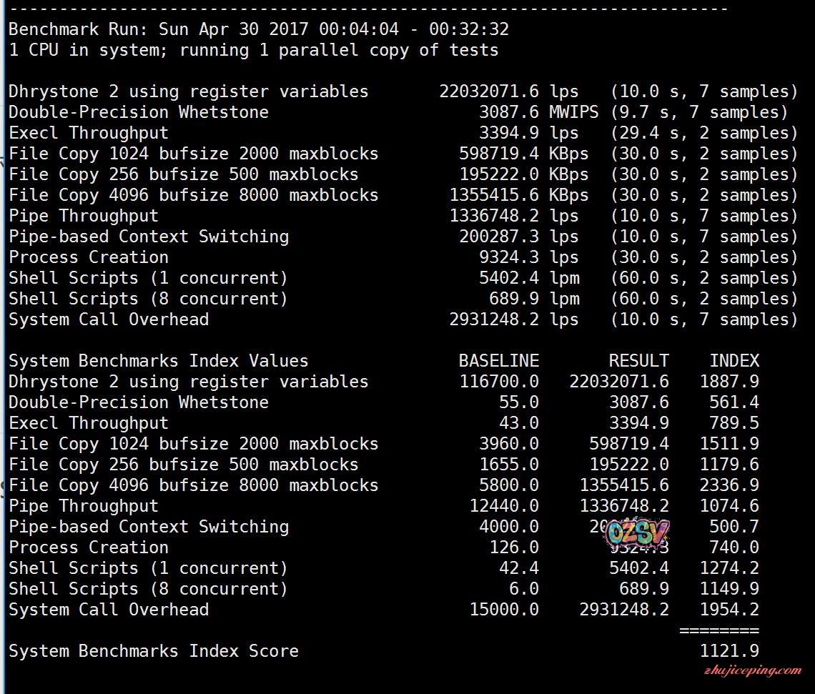Click the Benchmark Run date line
Screen dimensions: 815x694
pos(258,29)
